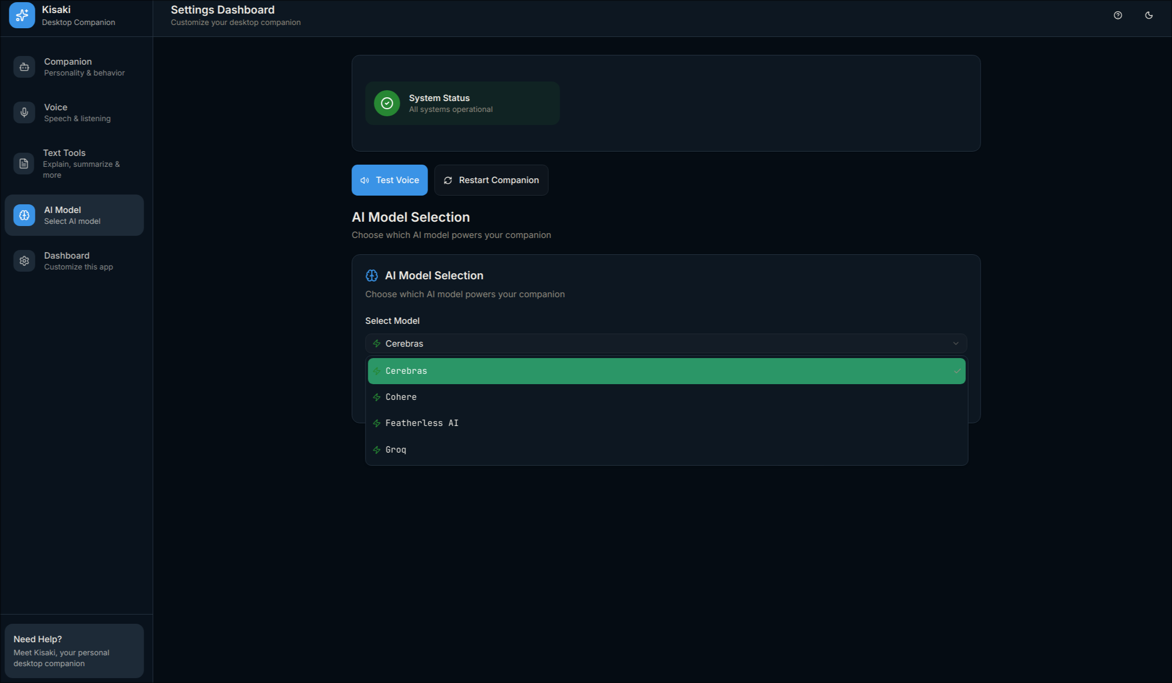Click the Dashboard gear icon
Screen dimensions: 1172x683
24,261
